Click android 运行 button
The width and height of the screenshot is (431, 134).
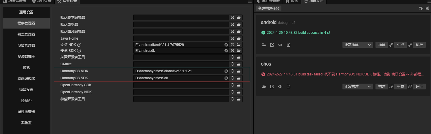click(x=419, y=45)
